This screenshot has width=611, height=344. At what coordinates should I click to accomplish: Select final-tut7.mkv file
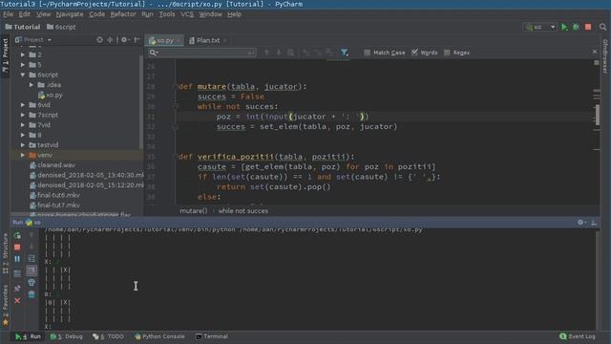(x=54, y=205)
